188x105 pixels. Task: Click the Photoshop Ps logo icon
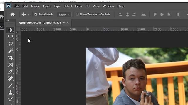[9, 6]
